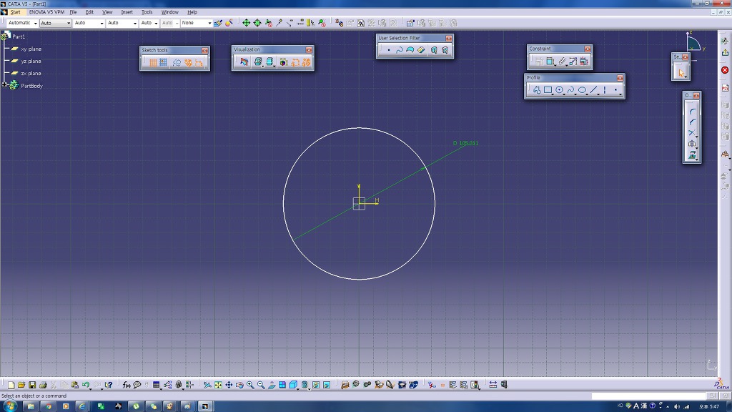This screenshot has width=732, height=412.
Task: Click the Save icon in bottom toolbar
Action: 32,385
